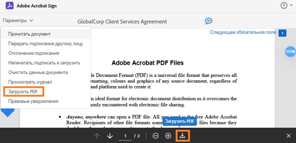Open the chat message bubble icon
296x143 pixels.
(209, 21)
